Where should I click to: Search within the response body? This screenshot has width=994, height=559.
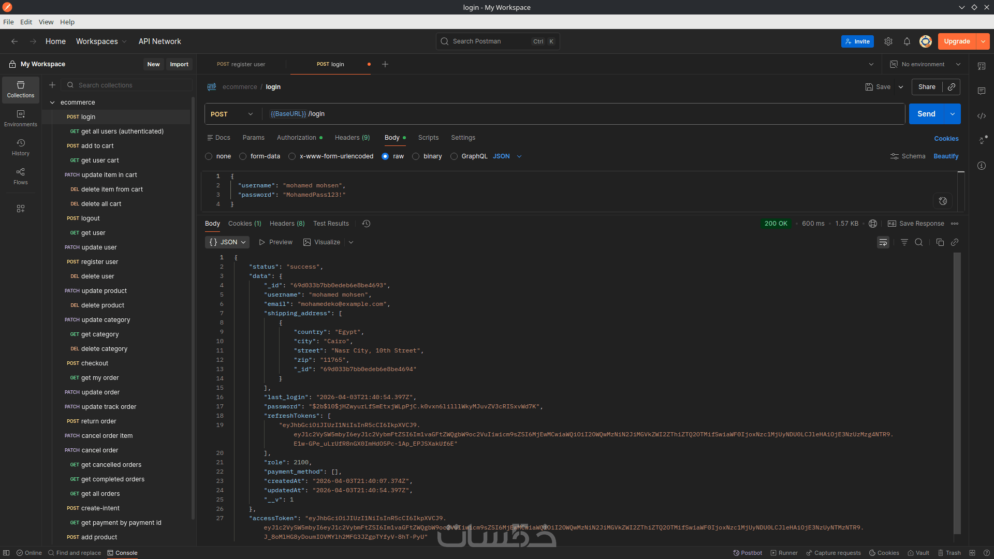click(918, 242)
